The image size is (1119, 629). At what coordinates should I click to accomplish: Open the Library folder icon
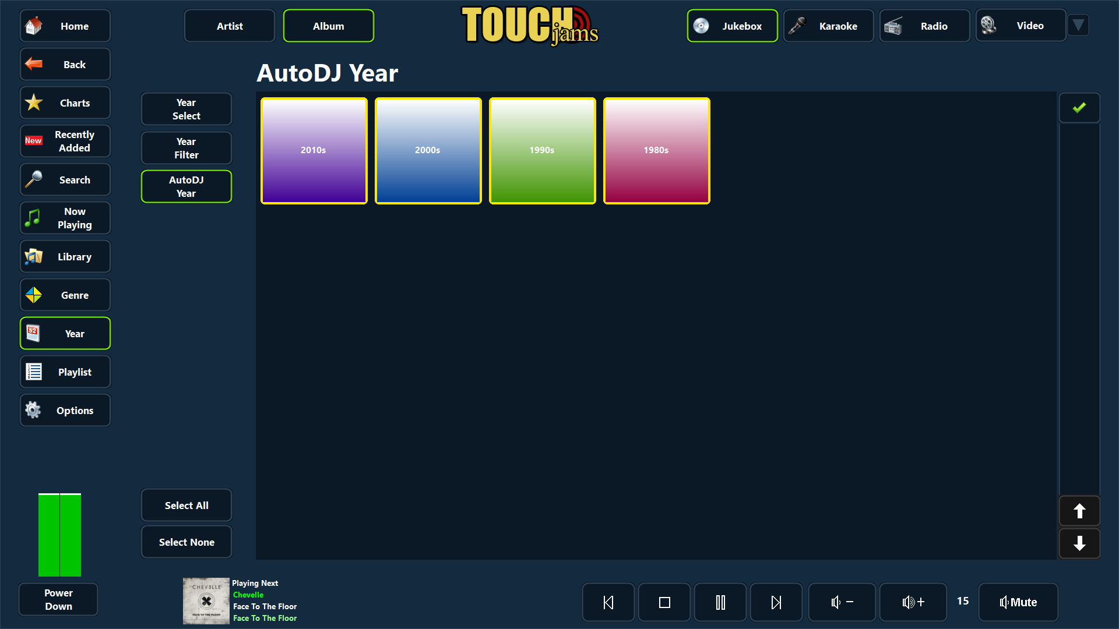tap(33, 256)
